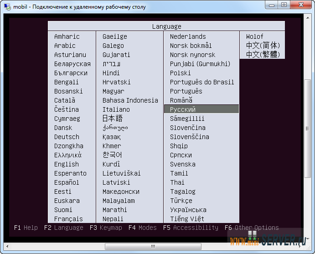Select Malayalam language
The width and height of the screenshot is (315, 254).
point(119,201)
